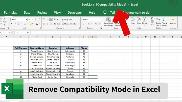The height and width of the screenshot is (102, 182).
Task: Switch to the Review tab
Action: [x=42, y=13]
